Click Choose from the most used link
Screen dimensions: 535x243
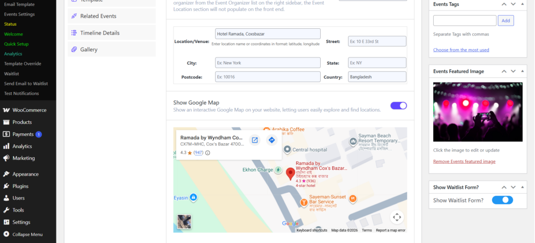(461, 50)
